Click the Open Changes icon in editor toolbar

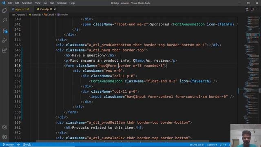tap(247, 9)
